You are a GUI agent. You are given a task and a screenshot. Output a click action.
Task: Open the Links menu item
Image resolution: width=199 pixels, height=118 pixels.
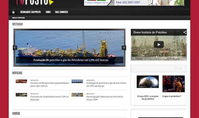point(48,12)
